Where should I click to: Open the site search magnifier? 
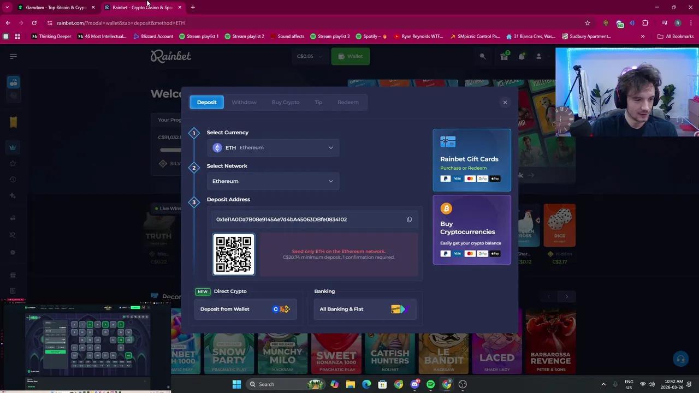point(483,56)
